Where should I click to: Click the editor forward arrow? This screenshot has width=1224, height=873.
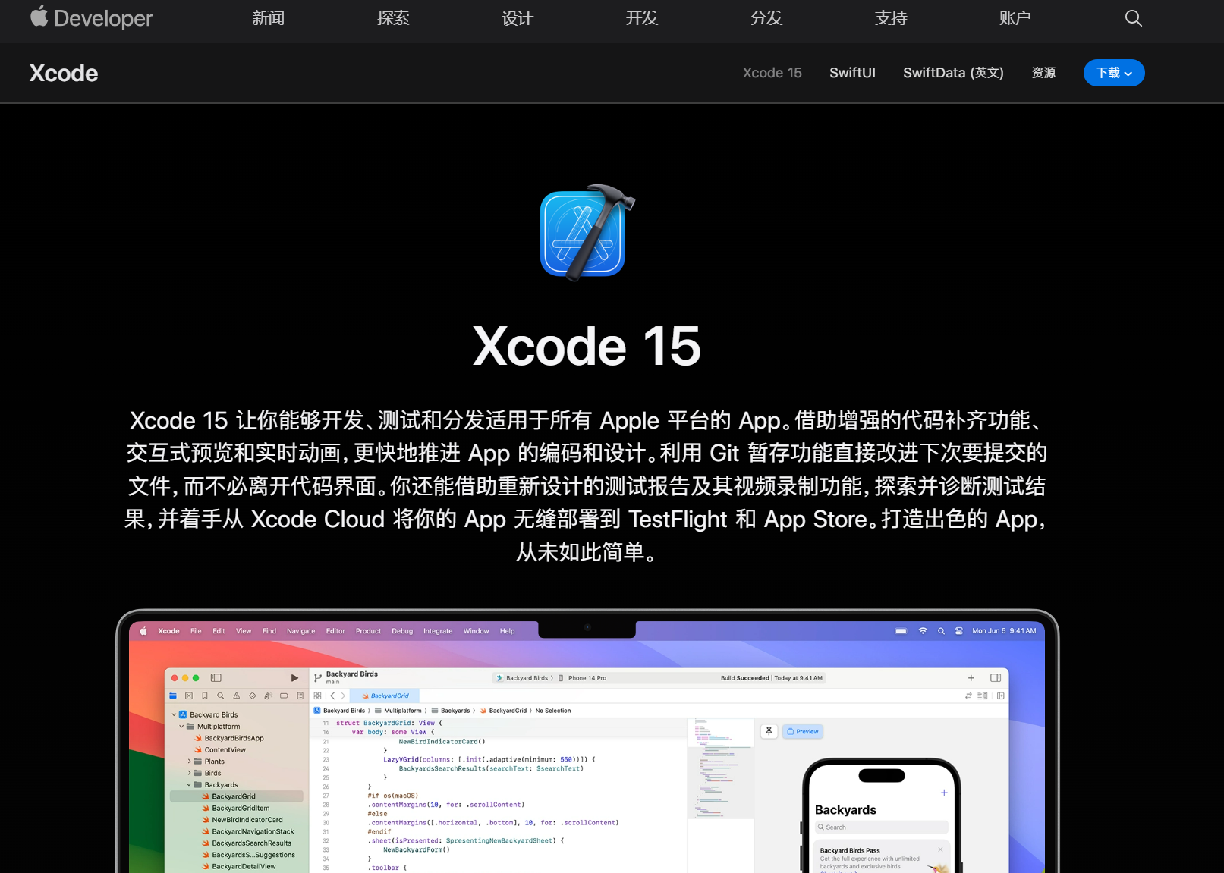[343, 696]
